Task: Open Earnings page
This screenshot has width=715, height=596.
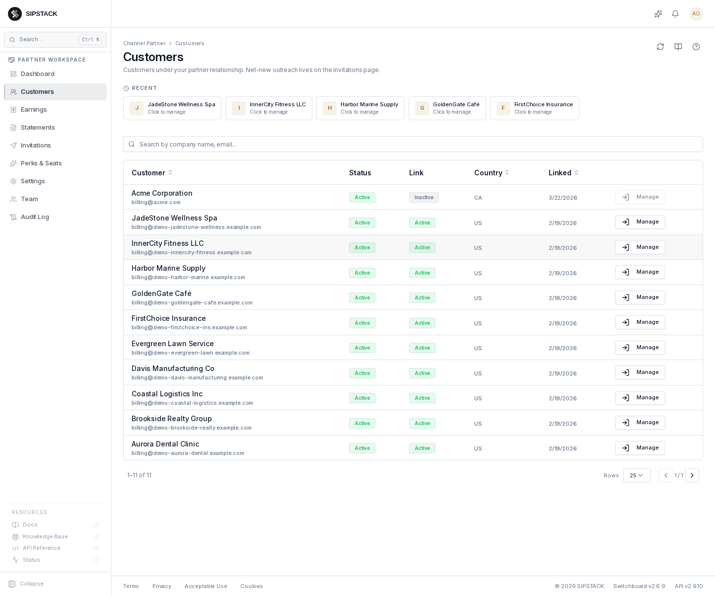Action: tap(55, 110)
